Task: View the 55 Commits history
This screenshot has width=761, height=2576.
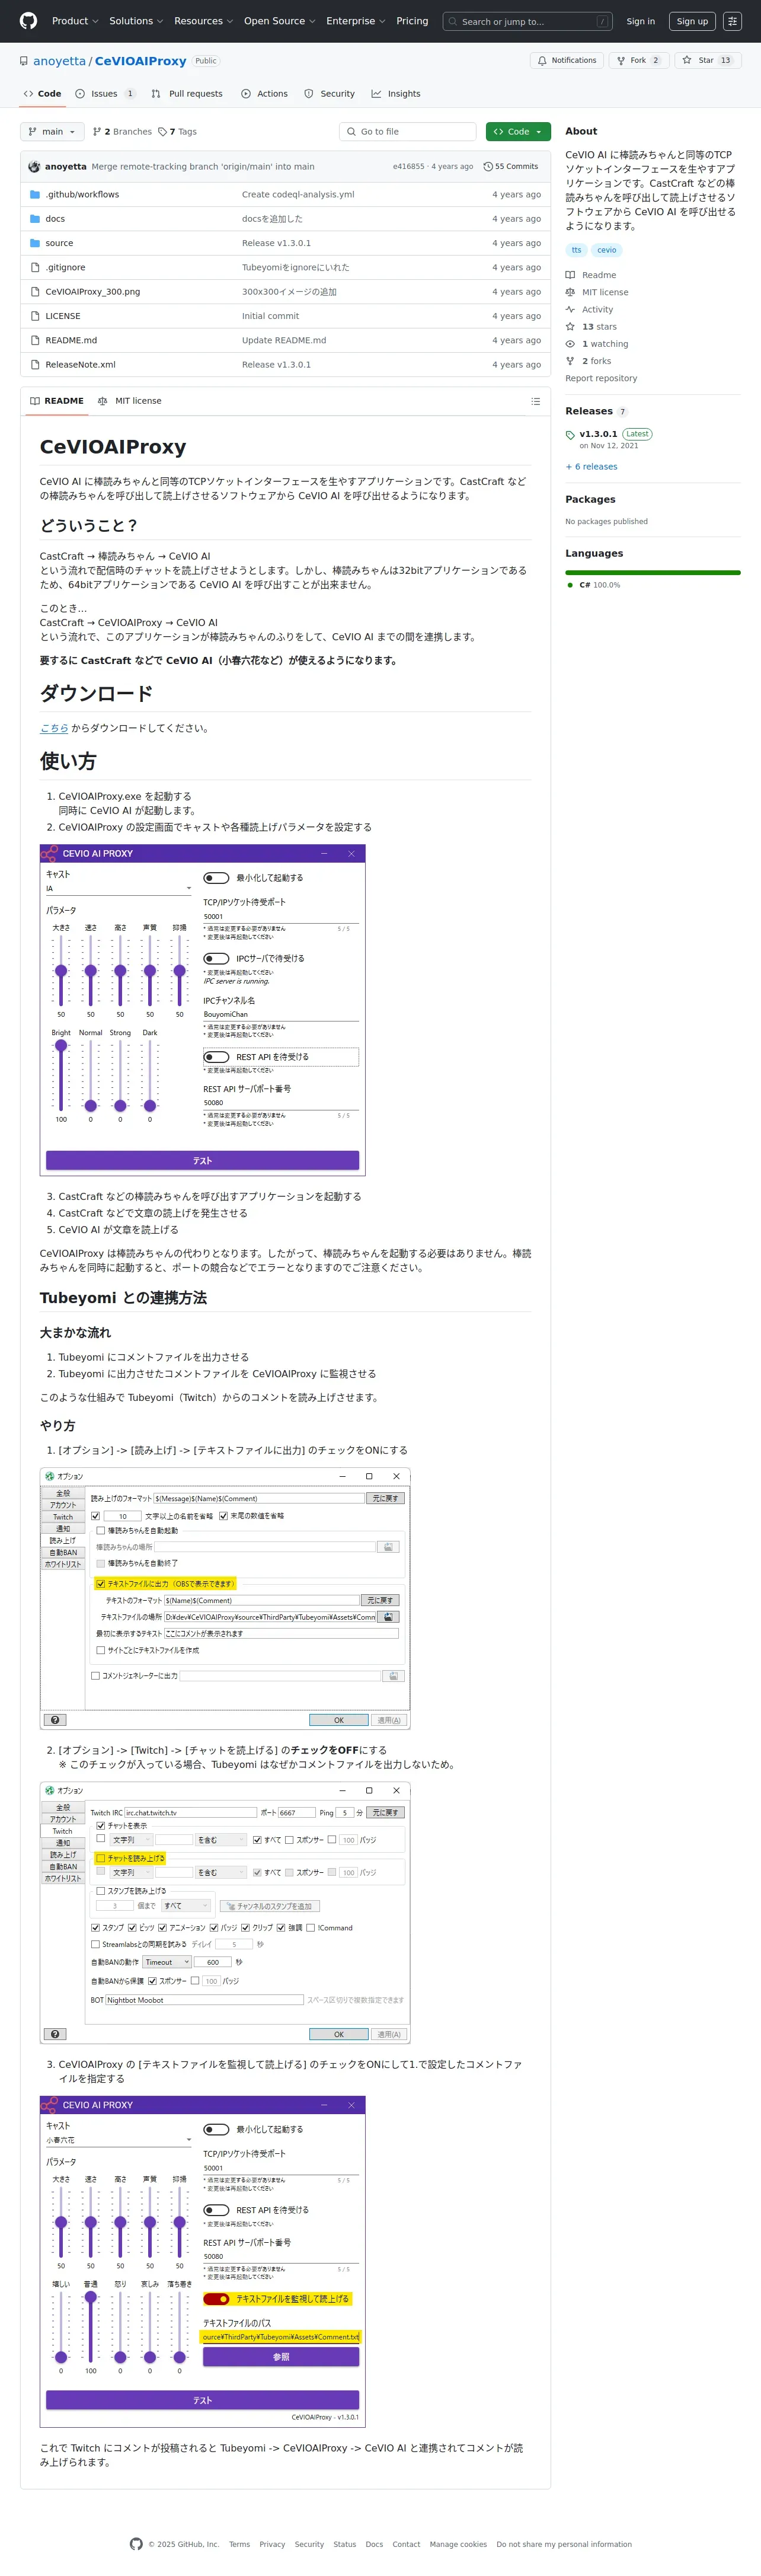Action: point(510,167)
